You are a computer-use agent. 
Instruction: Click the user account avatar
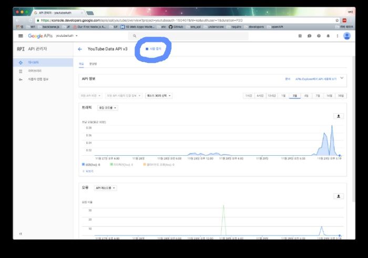pyautogui.click(x=347, y=36)
